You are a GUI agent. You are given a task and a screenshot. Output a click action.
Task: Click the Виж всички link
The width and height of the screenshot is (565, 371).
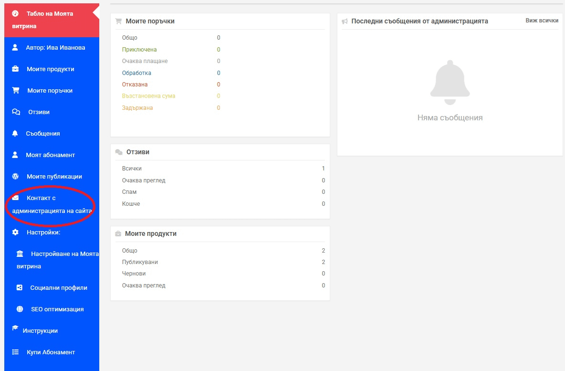tap(542, 21)
